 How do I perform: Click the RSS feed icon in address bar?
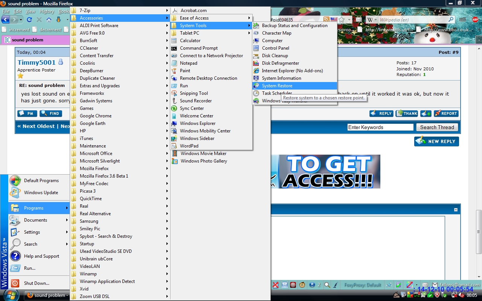[326, 19]
